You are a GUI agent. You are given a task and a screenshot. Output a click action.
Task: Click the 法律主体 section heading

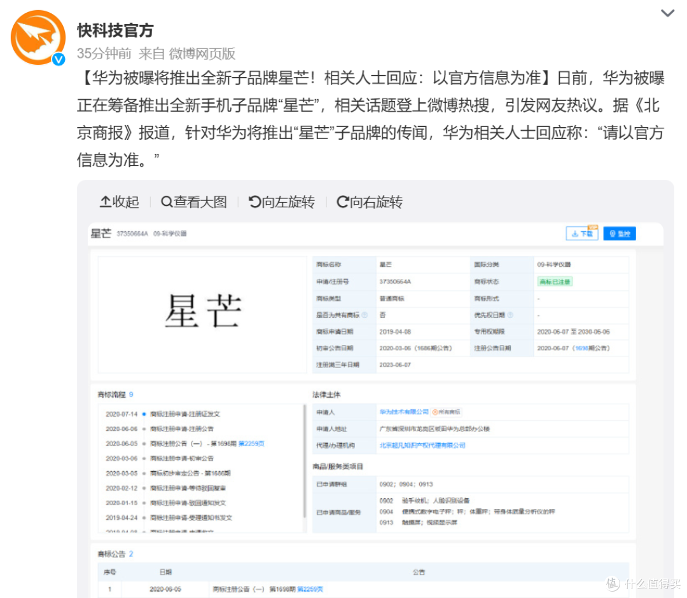tap(326, 395)
